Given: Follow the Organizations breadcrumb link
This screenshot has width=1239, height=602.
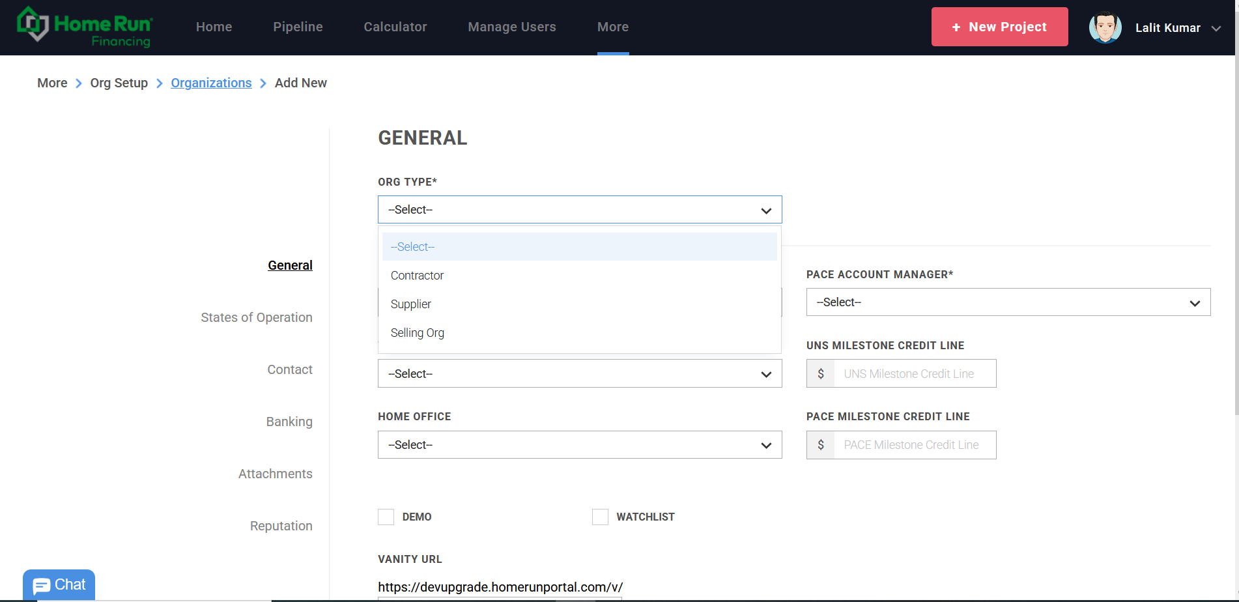Looking at the screenshot, I should coord(211,83).
